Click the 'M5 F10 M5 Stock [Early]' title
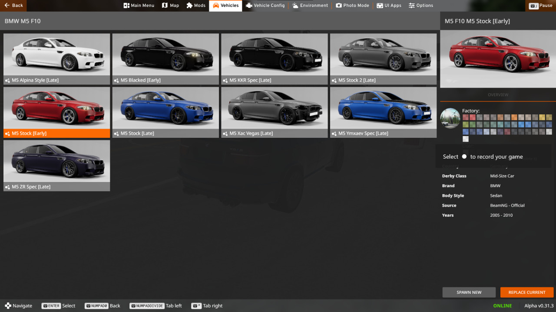 [477, 21]
